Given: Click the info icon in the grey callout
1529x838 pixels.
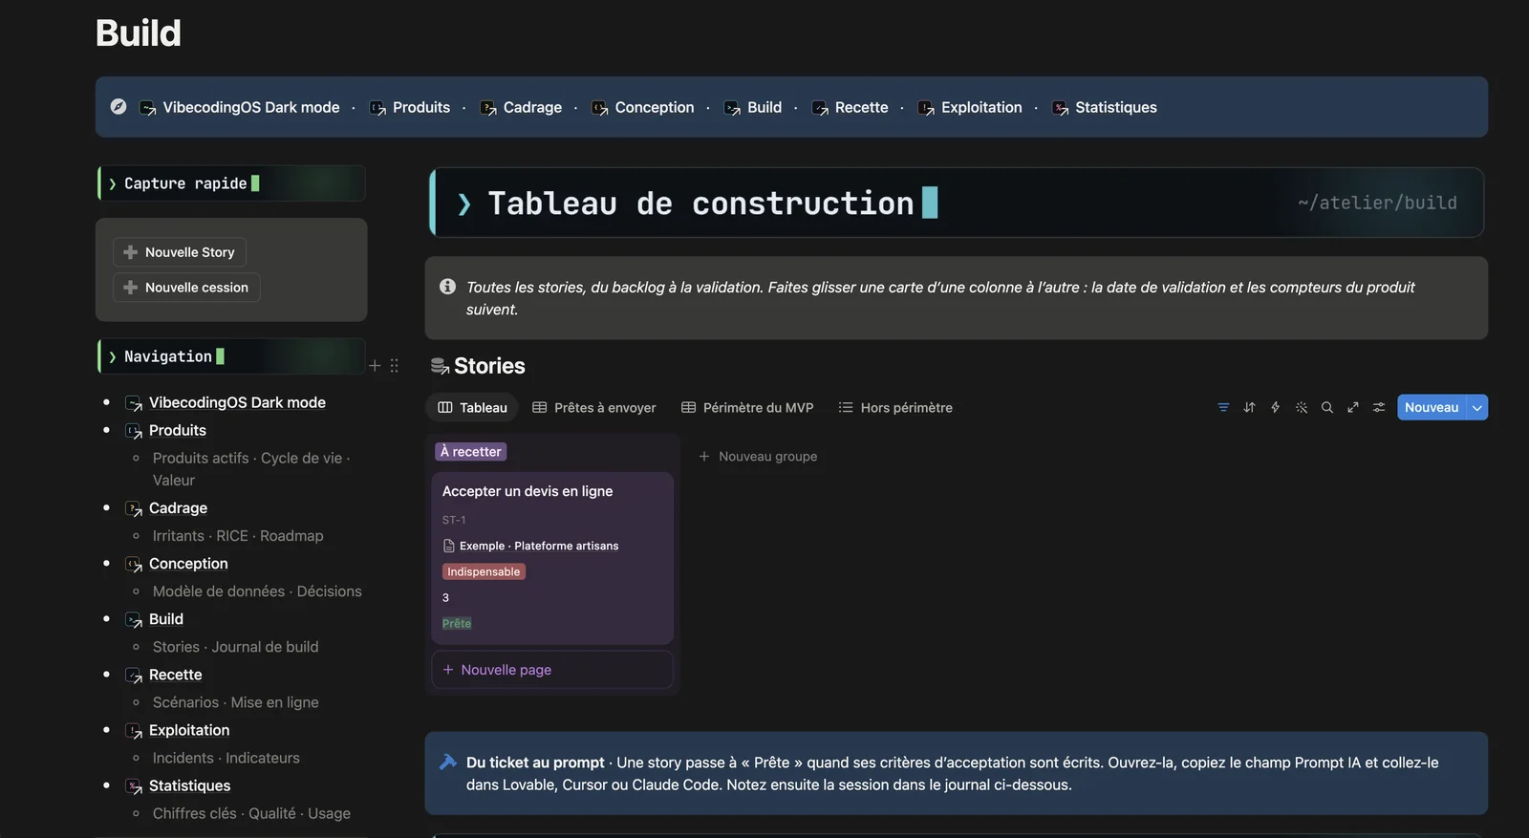Looking at the screenshot, I should coord(447,287).
